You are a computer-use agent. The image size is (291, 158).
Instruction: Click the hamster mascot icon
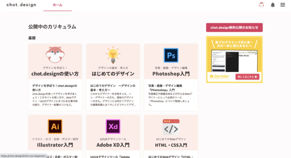55,55
